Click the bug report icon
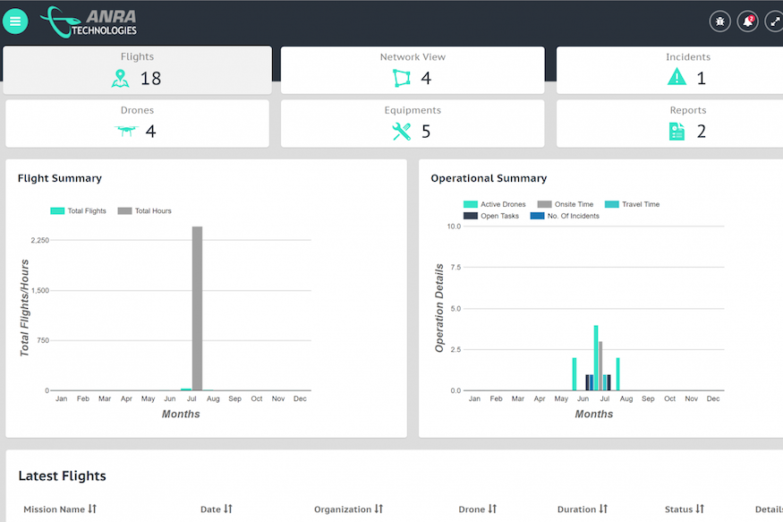 click(x=719, y=21)
